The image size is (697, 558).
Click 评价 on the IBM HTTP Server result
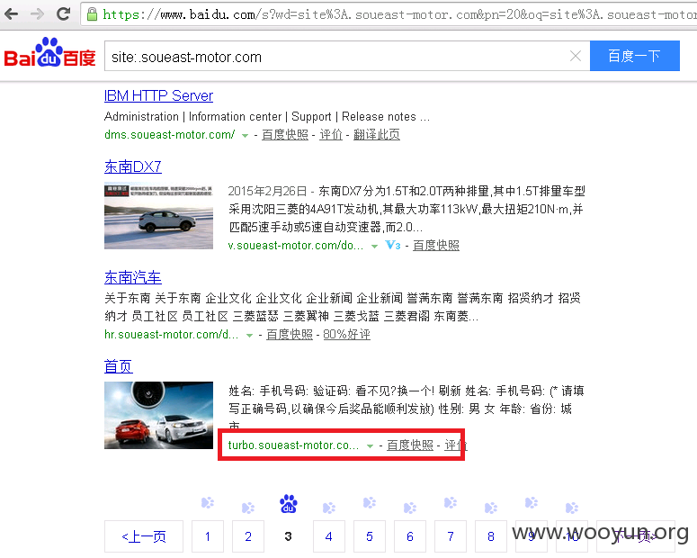click(331, 134)
